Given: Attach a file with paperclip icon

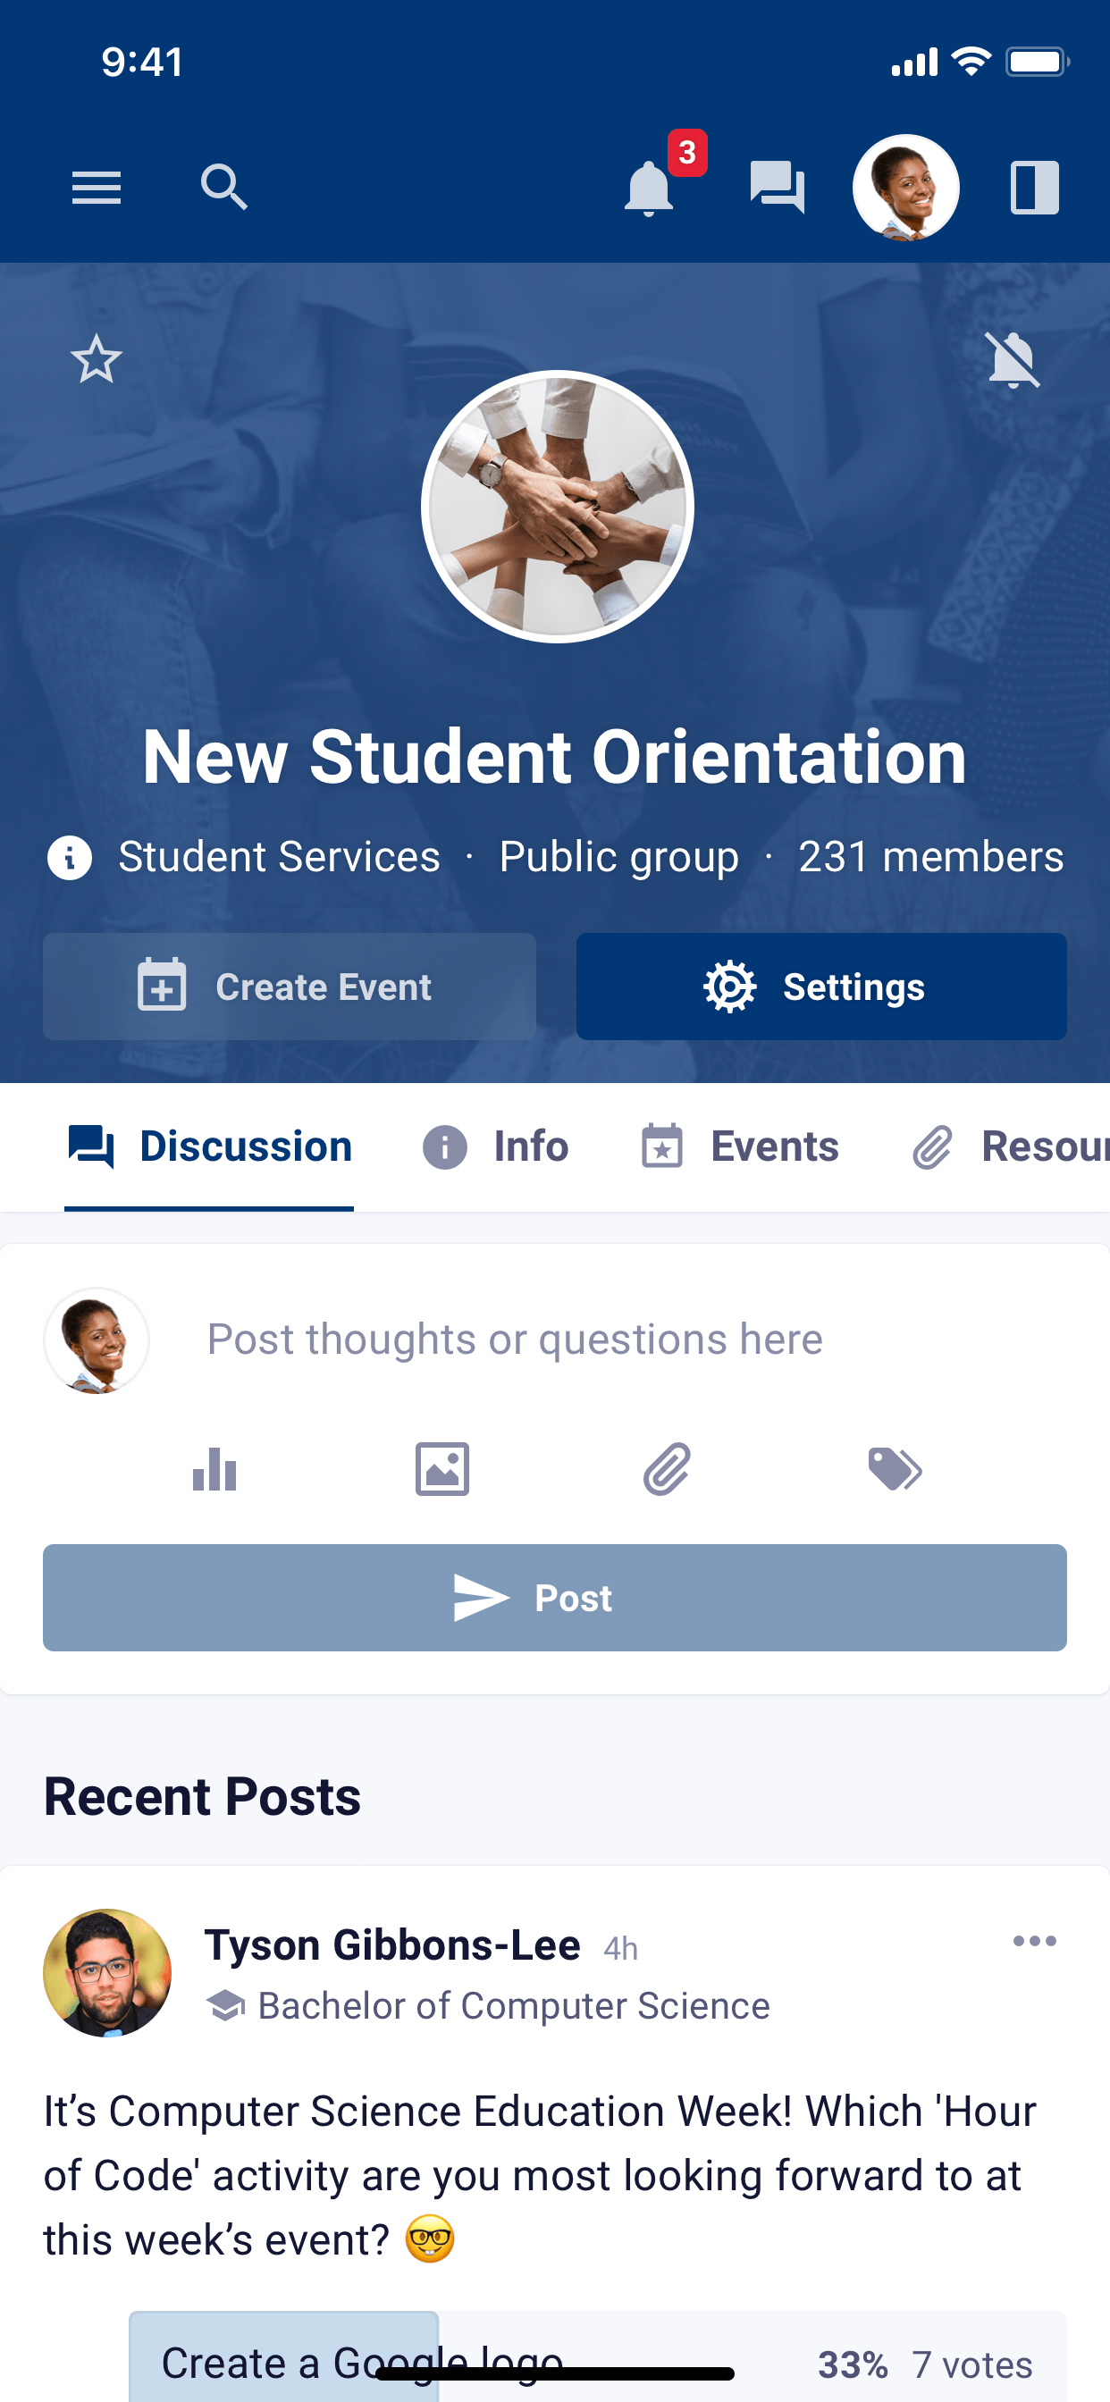Looking at the screenshot, I should click(668, 1470).
